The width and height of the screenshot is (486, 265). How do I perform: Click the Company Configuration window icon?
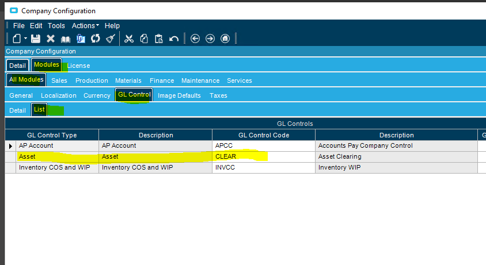click(x=14, y=10)
